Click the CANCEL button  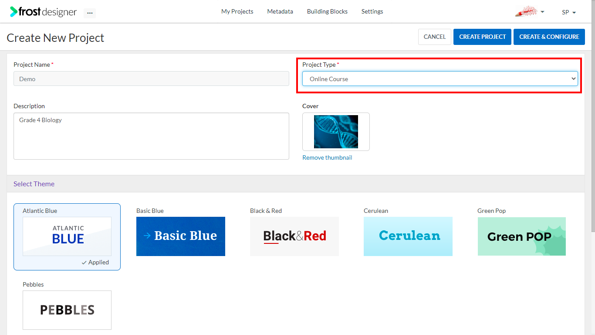coord(435,37)
